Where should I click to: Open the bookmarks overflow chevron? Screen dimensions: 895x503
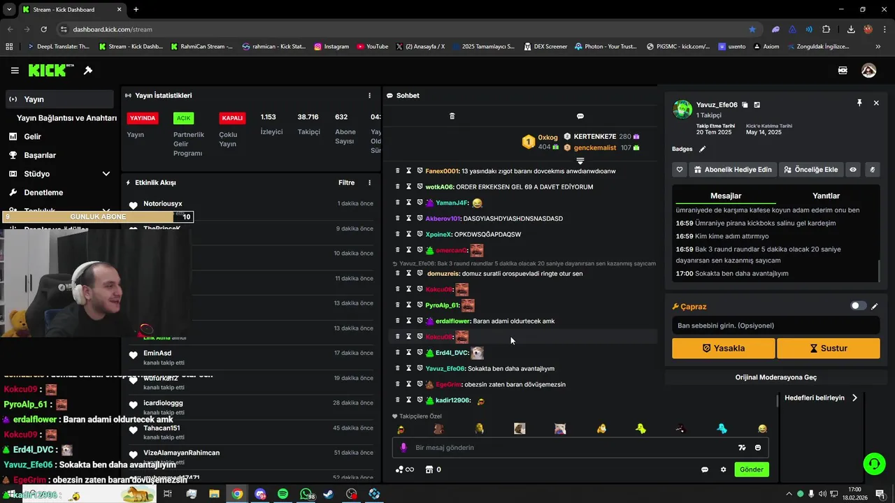click(x=878, y=47)
